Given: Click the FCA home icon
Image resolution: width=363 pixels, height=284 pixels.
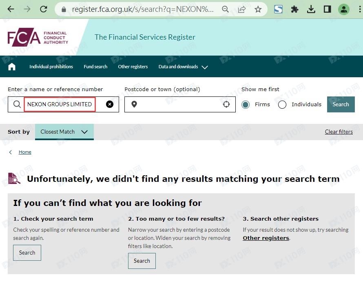Looking at the screenshot, I should tap(12, 67).
